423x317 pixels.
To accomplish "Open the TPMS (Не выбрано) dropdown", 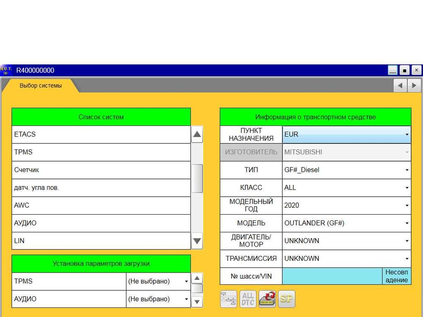I will point(158,281).
